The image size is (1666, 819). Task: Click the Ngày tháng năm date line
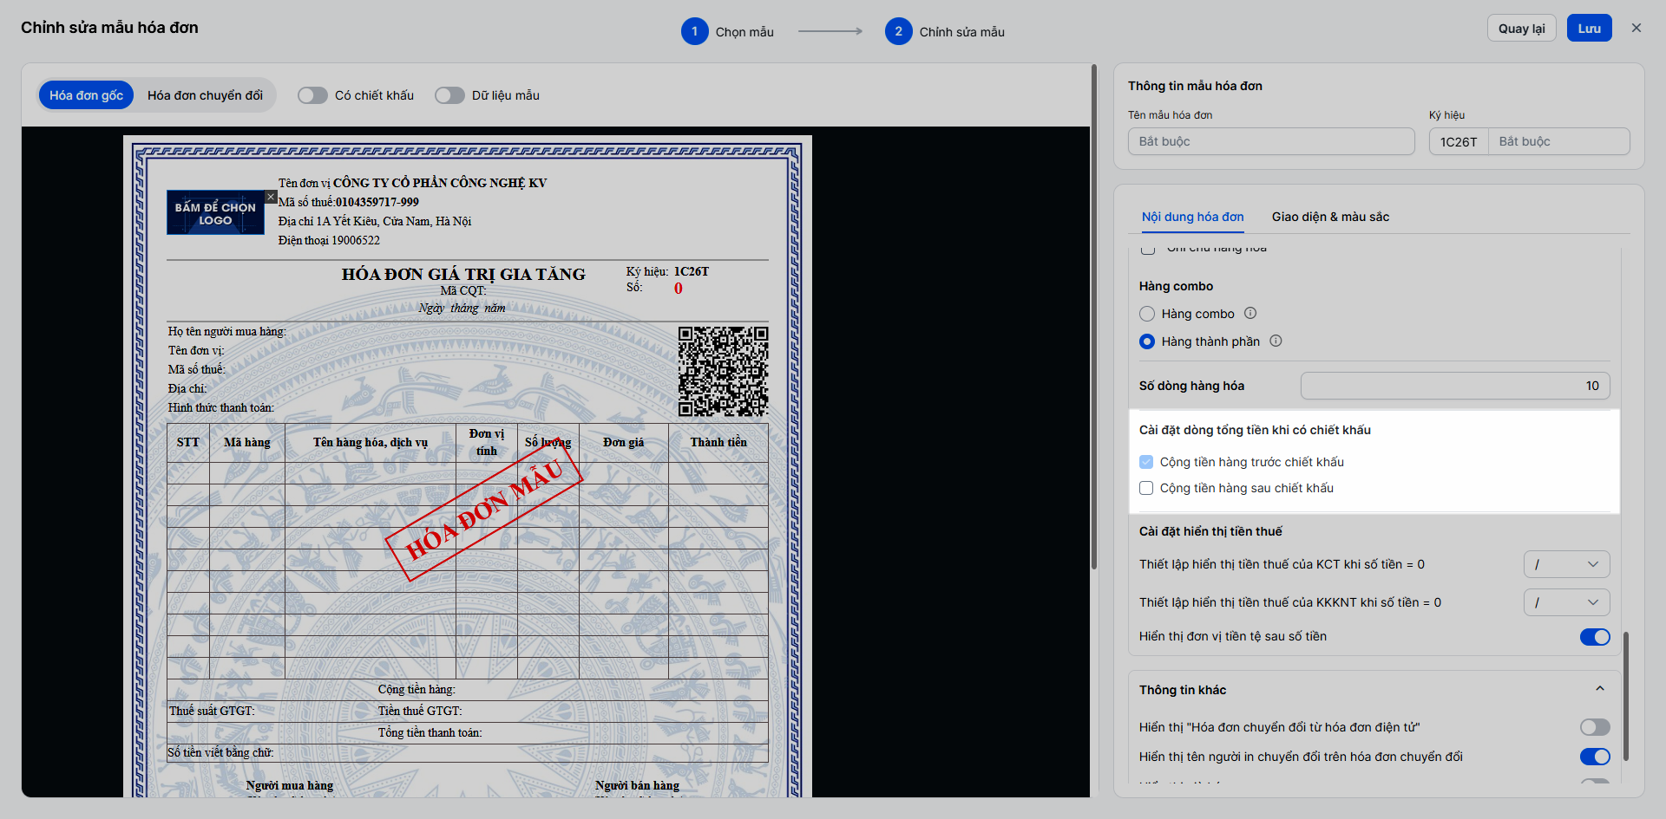462,308
